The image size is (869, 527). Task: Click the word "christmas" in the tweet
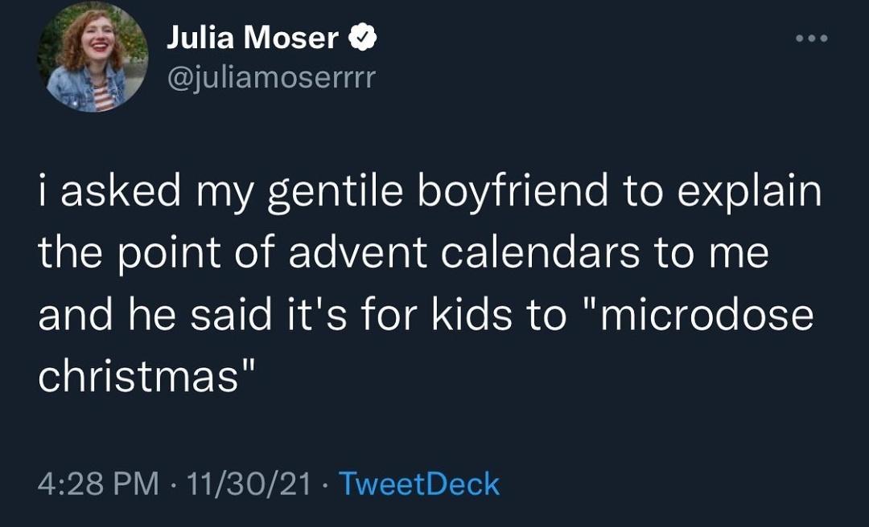coord(137,375)
